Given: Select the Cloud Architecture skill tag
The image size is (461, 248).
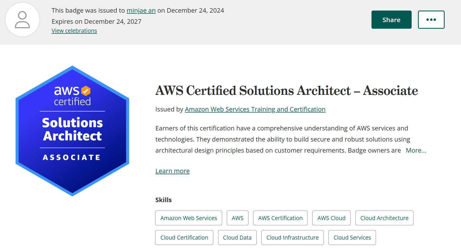Looking at the screenshot, I should coord(384,218).
